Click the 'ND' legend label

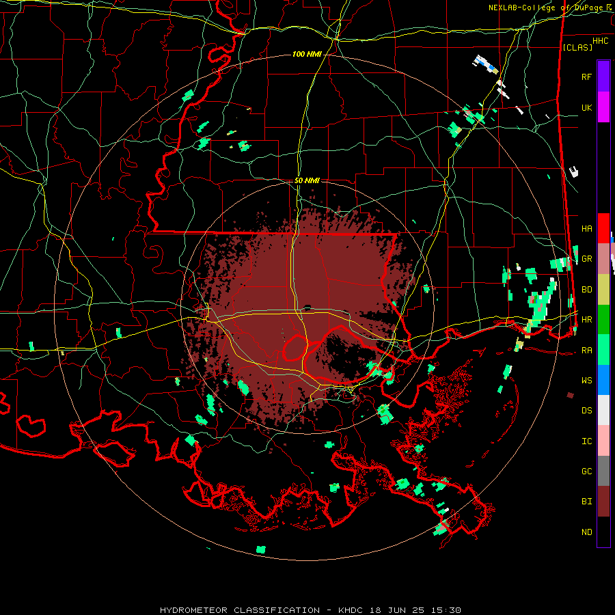point(586,532)
